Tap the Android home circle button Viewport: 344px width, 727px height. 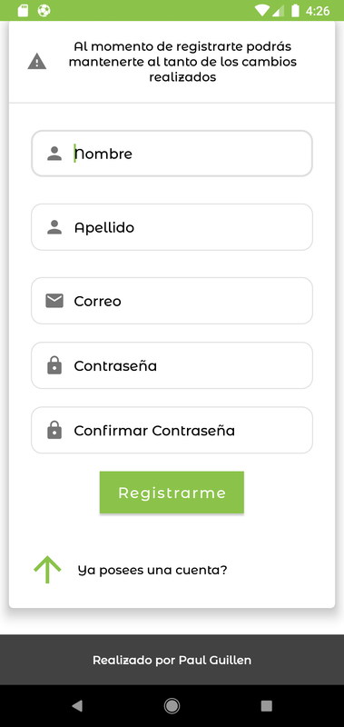(172, 706)
